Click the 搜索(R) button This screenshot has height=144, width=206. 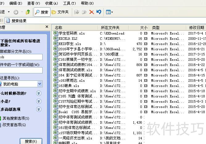31,141
